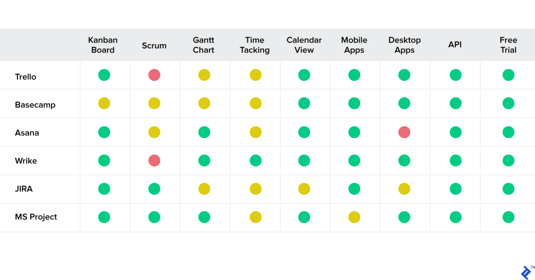Select the Free Trial column header
The image size is (535, 280).
(508, 45)
